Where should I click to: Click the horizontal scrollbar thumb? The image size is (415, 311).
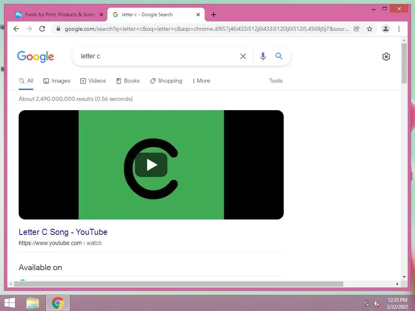coord(179,284)
